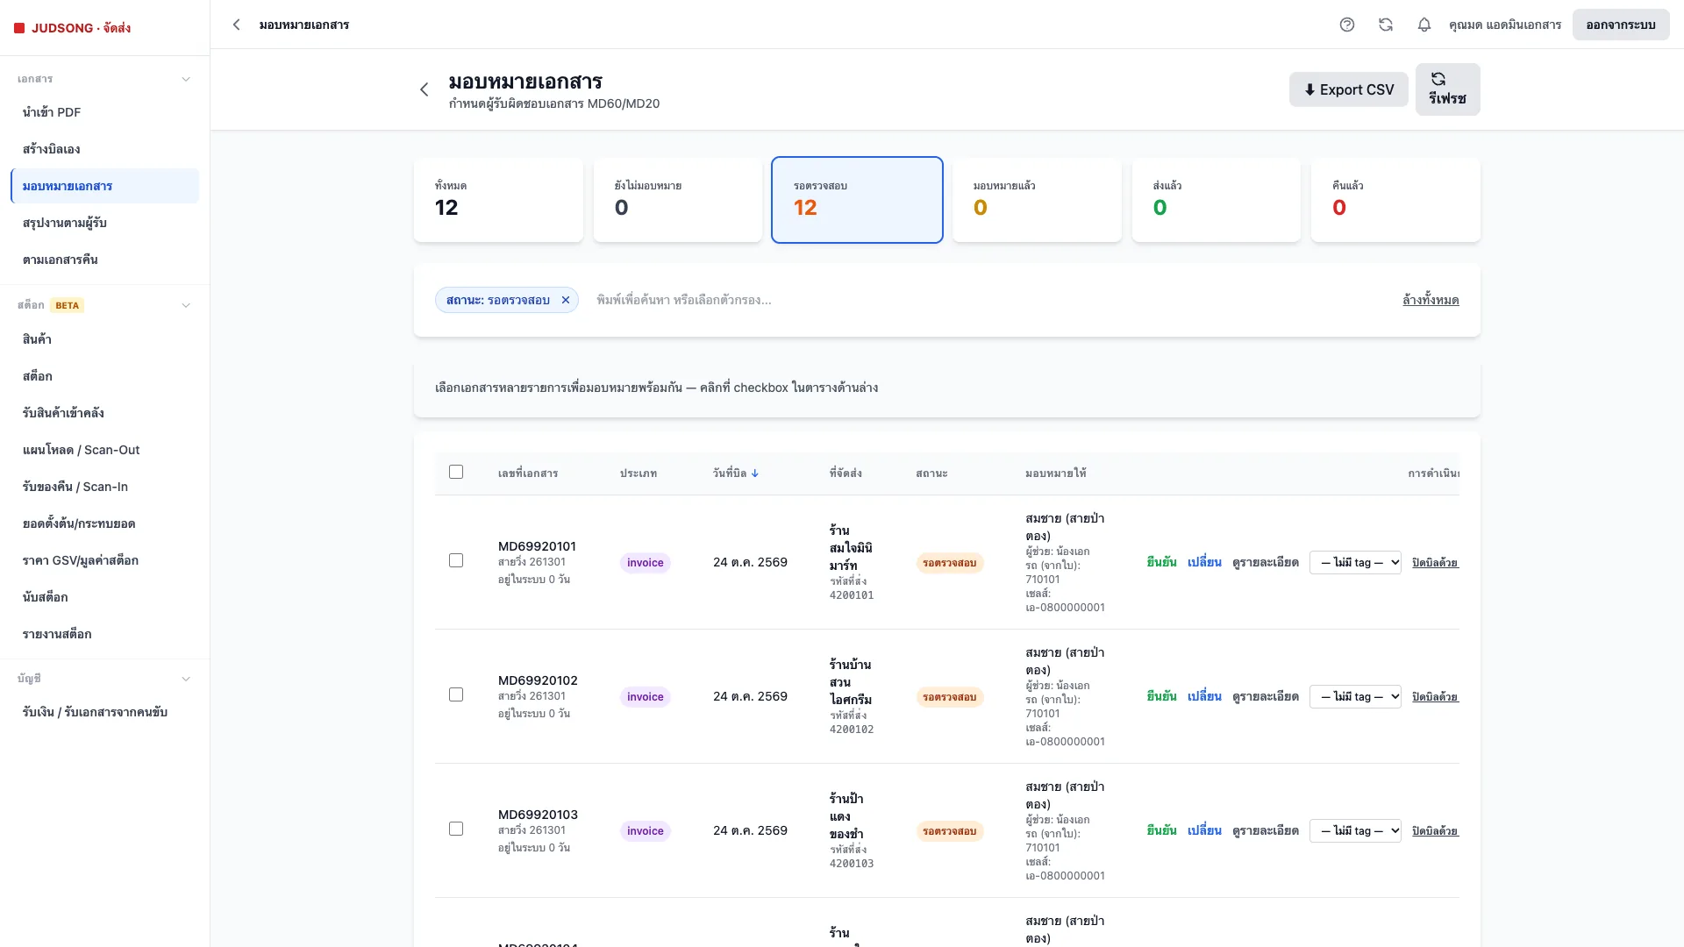Open นำเข้า PDF in sidebar

point(105,112)
